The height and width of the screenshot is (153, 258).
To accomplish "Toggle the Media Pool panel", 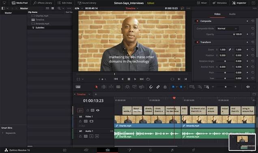I will click(19, 3).
